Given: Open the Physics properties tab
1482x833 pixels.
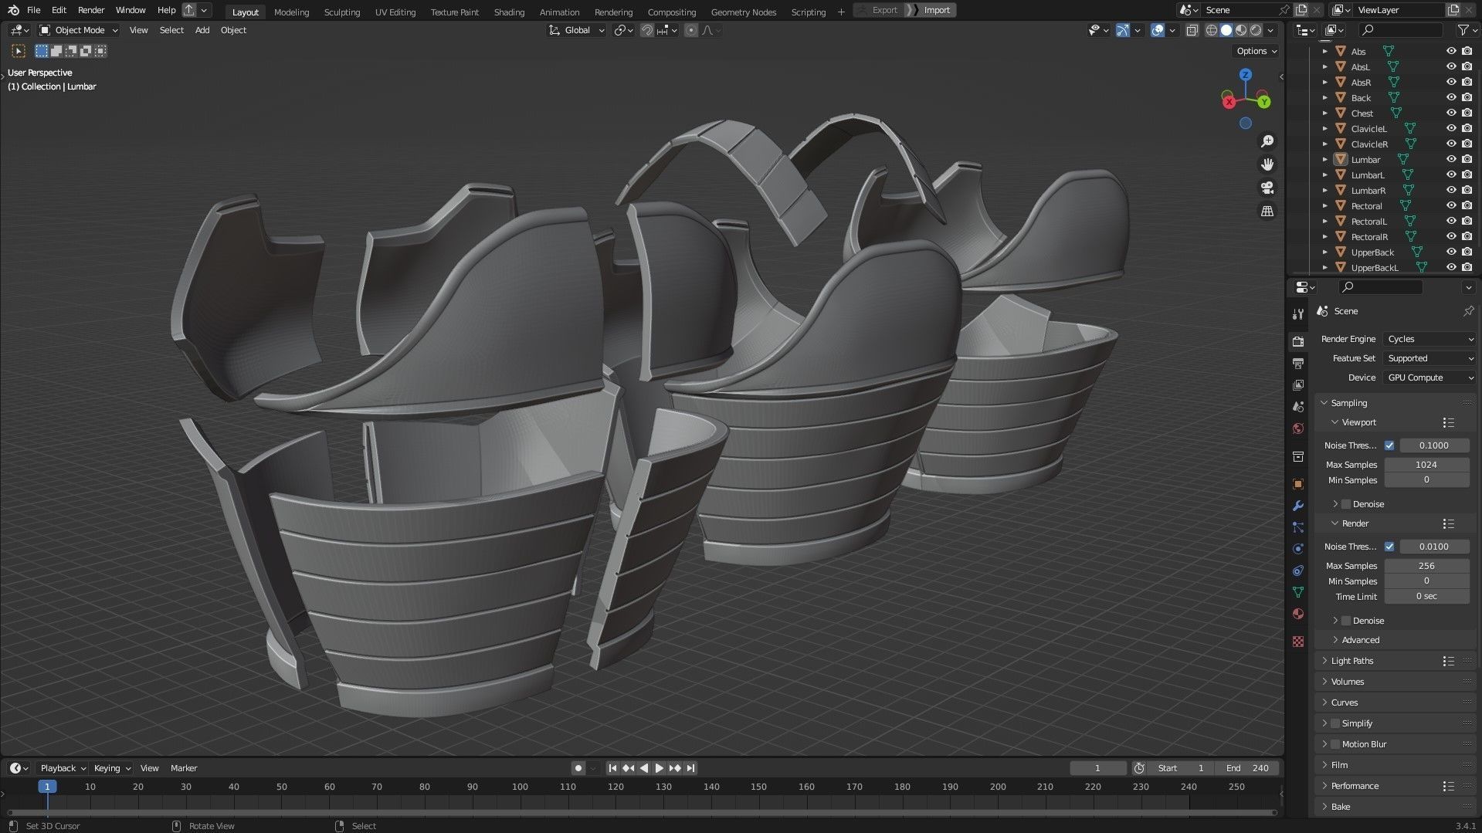Looking at the screenshot, I should pyautogui.click(x=1297, y=549).
